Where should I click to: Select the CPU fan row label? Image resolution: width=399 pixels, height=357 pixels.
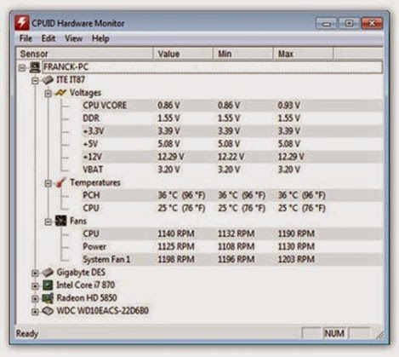click(91, 233)
